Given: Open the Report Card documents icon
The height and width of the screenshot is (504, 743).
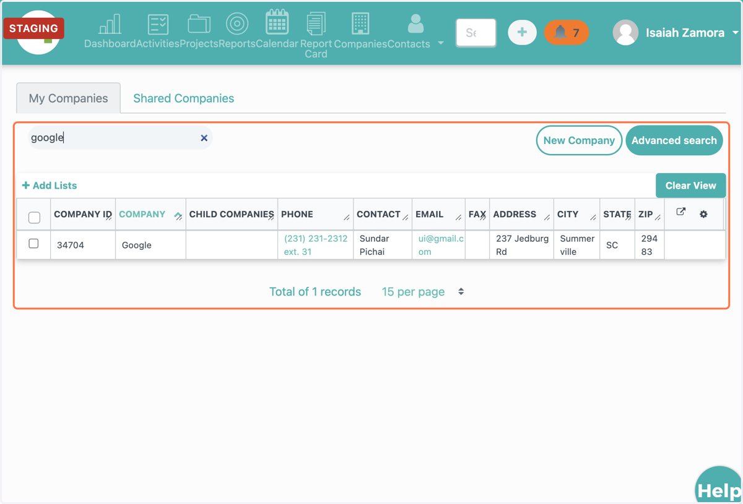Looking at the screenshot, I should pyautogui.click(x=316, y=24).
